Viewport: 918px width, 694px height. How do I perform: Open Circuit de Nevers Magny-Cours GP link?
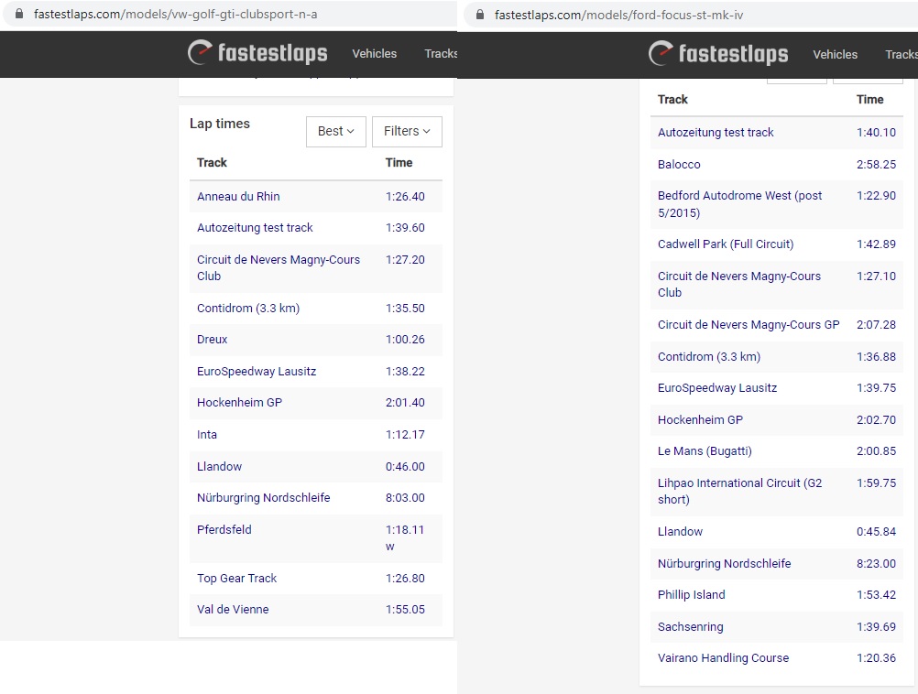(749, 325)
